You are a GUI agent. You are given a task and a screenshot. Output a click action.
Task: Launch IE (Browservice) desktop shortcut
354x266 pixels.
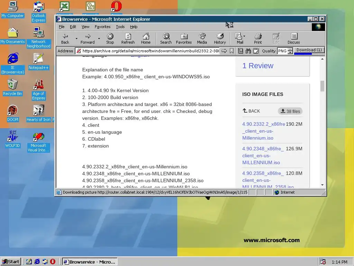pos(13,64)
